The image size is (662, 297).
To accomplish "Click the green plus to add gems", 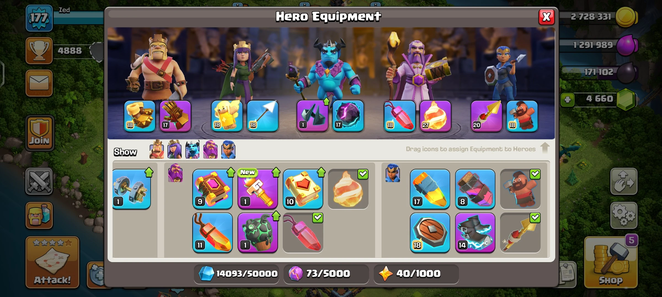I will (567, 100).
